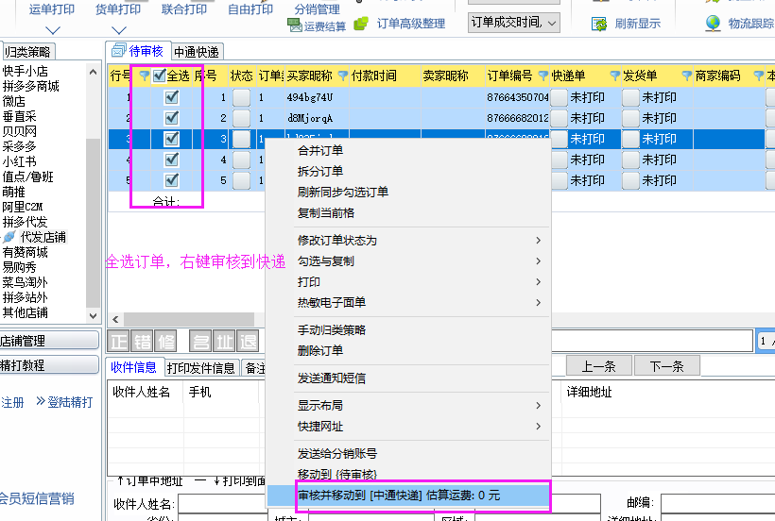Toggle 发货单 print box for row 2

click(x=630, y=118)
